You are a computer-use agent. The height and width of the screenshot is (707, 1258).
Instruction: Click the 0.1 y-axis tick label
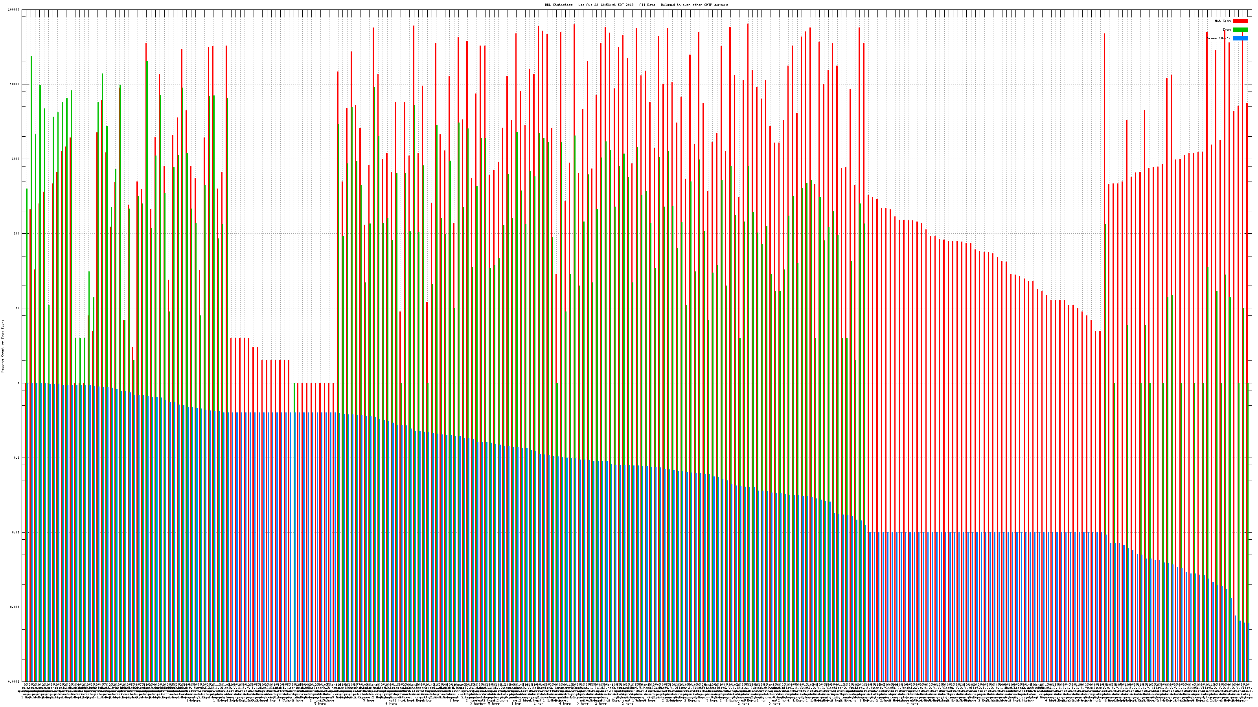point(17,458)
